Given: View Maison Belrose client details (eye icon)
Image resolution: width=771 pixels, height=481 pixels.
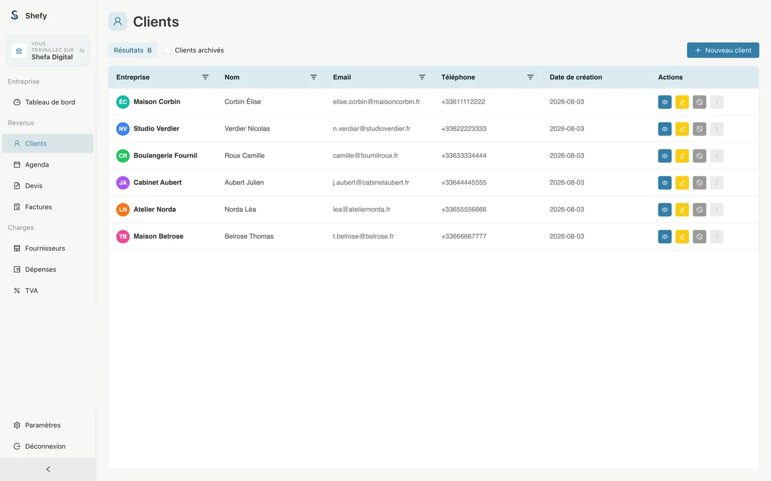Looking at the screenshot, I should [x=665, y=237].
